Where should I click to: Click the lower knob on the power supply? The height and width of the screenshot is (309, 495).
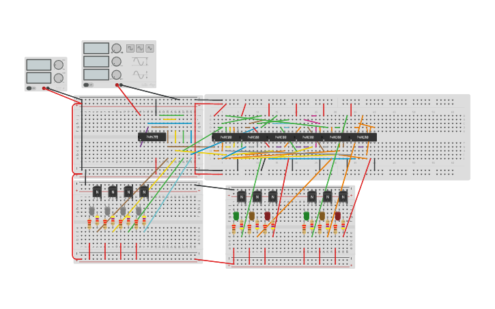point(58,78)
